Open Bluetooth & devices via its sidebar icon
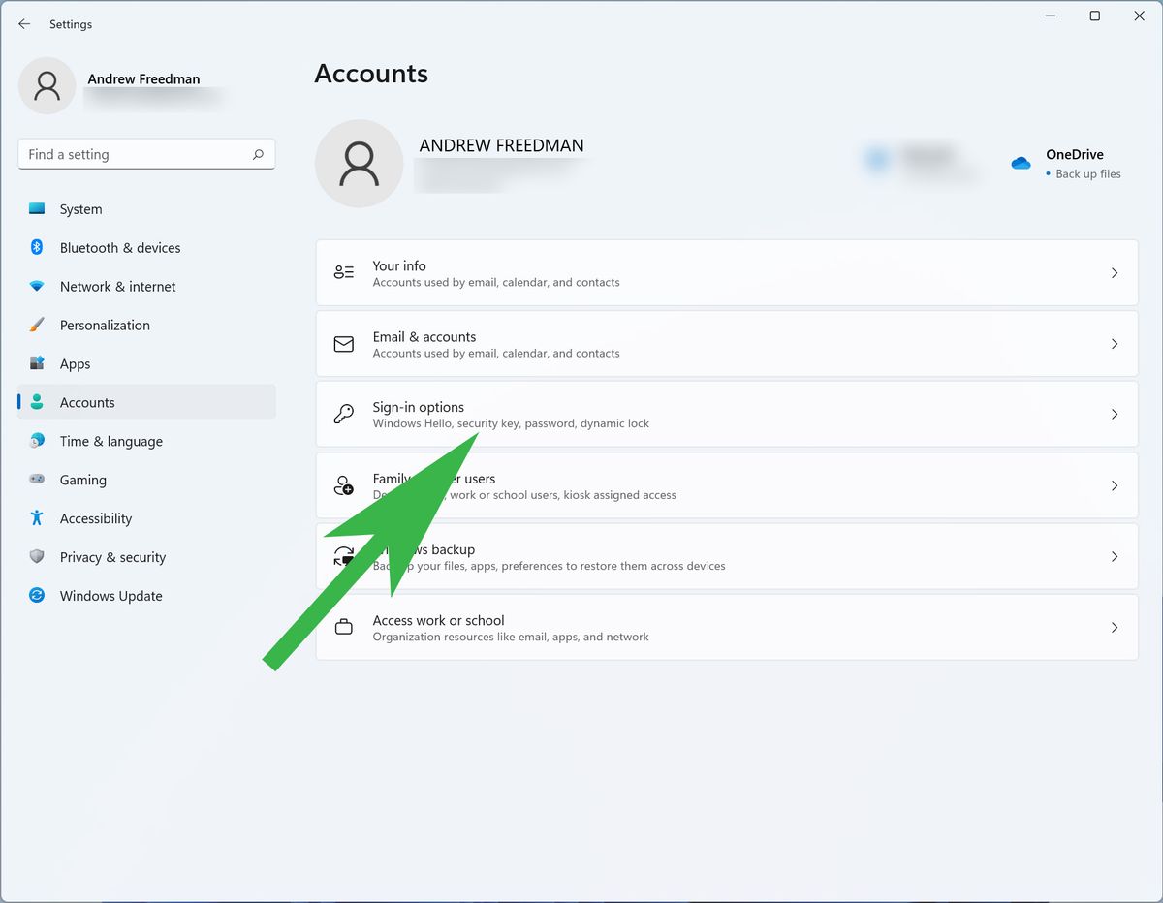1163x903 pixels. [36, 248]
